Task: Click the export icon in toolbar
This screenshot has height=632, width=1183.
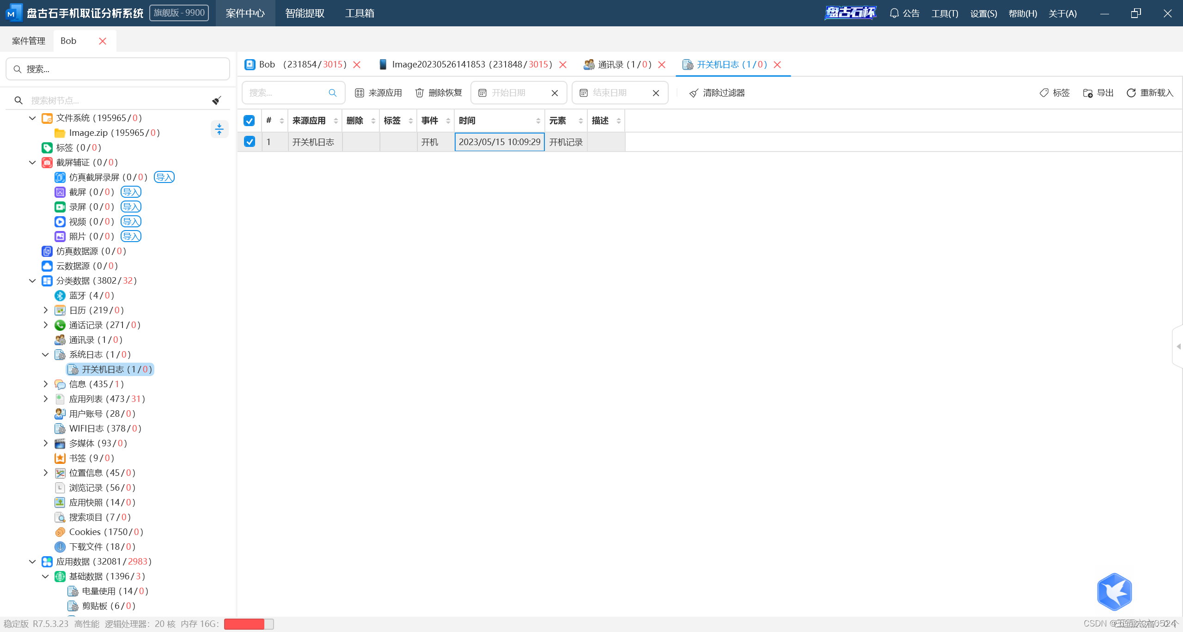Action: tap(1088, 93)
